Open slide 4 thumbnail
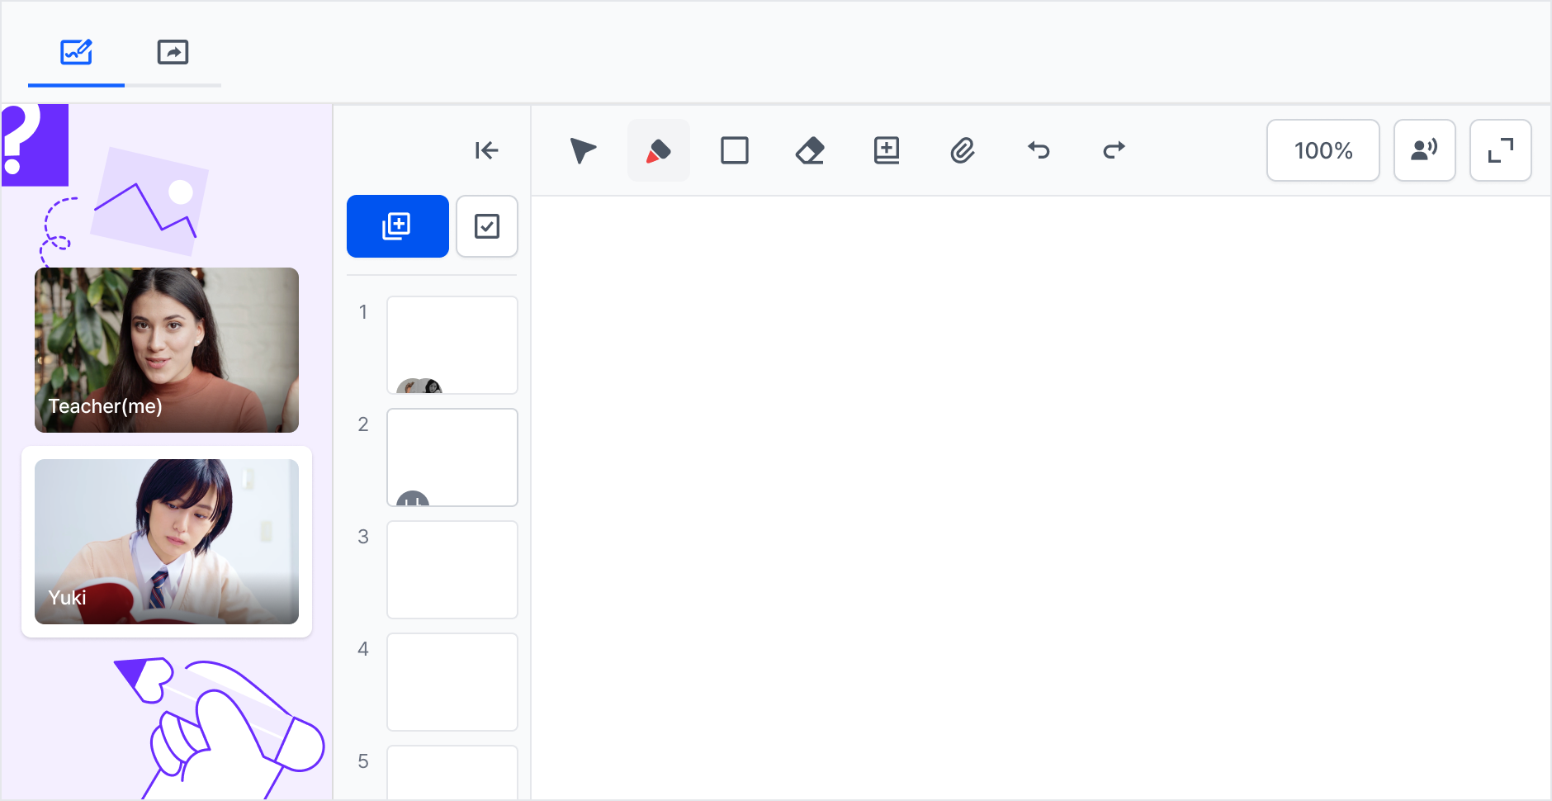 (x=452, y=682)
